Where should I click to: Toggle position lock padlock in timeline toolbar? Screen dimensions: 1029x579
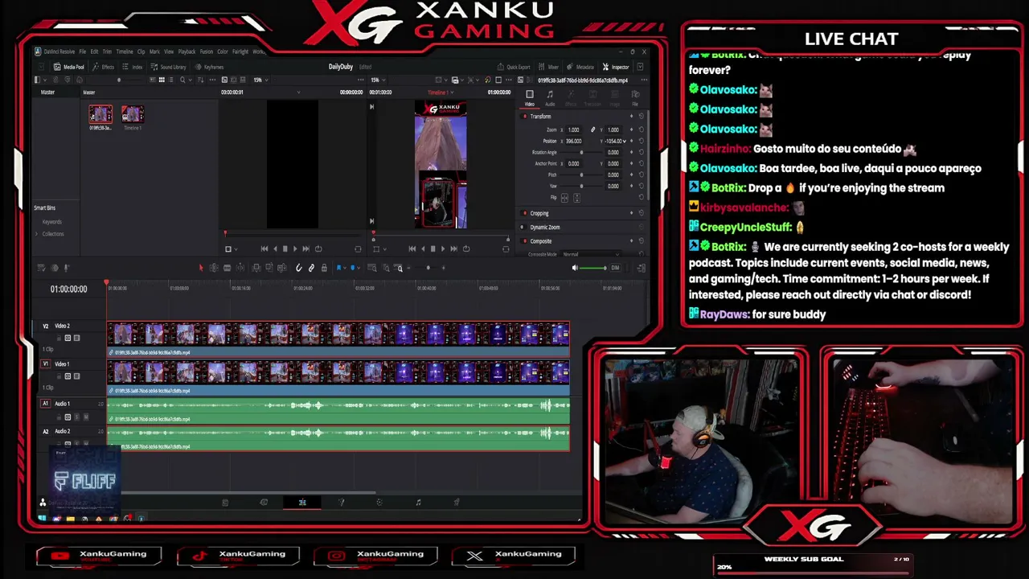pyautogui.click(x=324, y=268)
